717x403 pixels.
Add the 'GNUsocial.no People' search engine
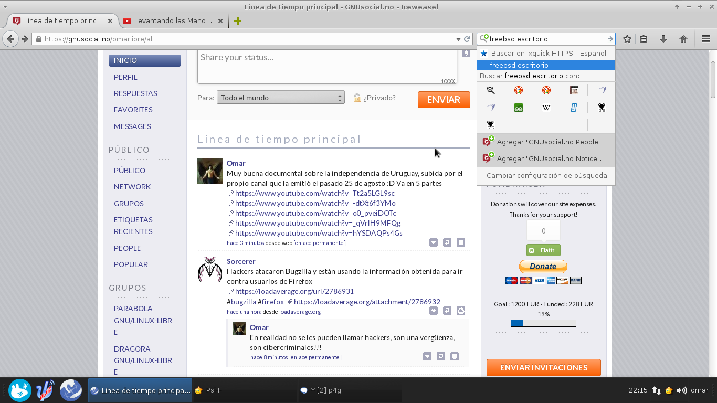(x=546, y=142)
